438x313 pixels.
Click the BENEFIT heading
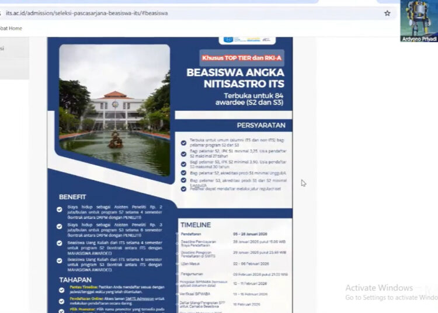pos(72,197)
